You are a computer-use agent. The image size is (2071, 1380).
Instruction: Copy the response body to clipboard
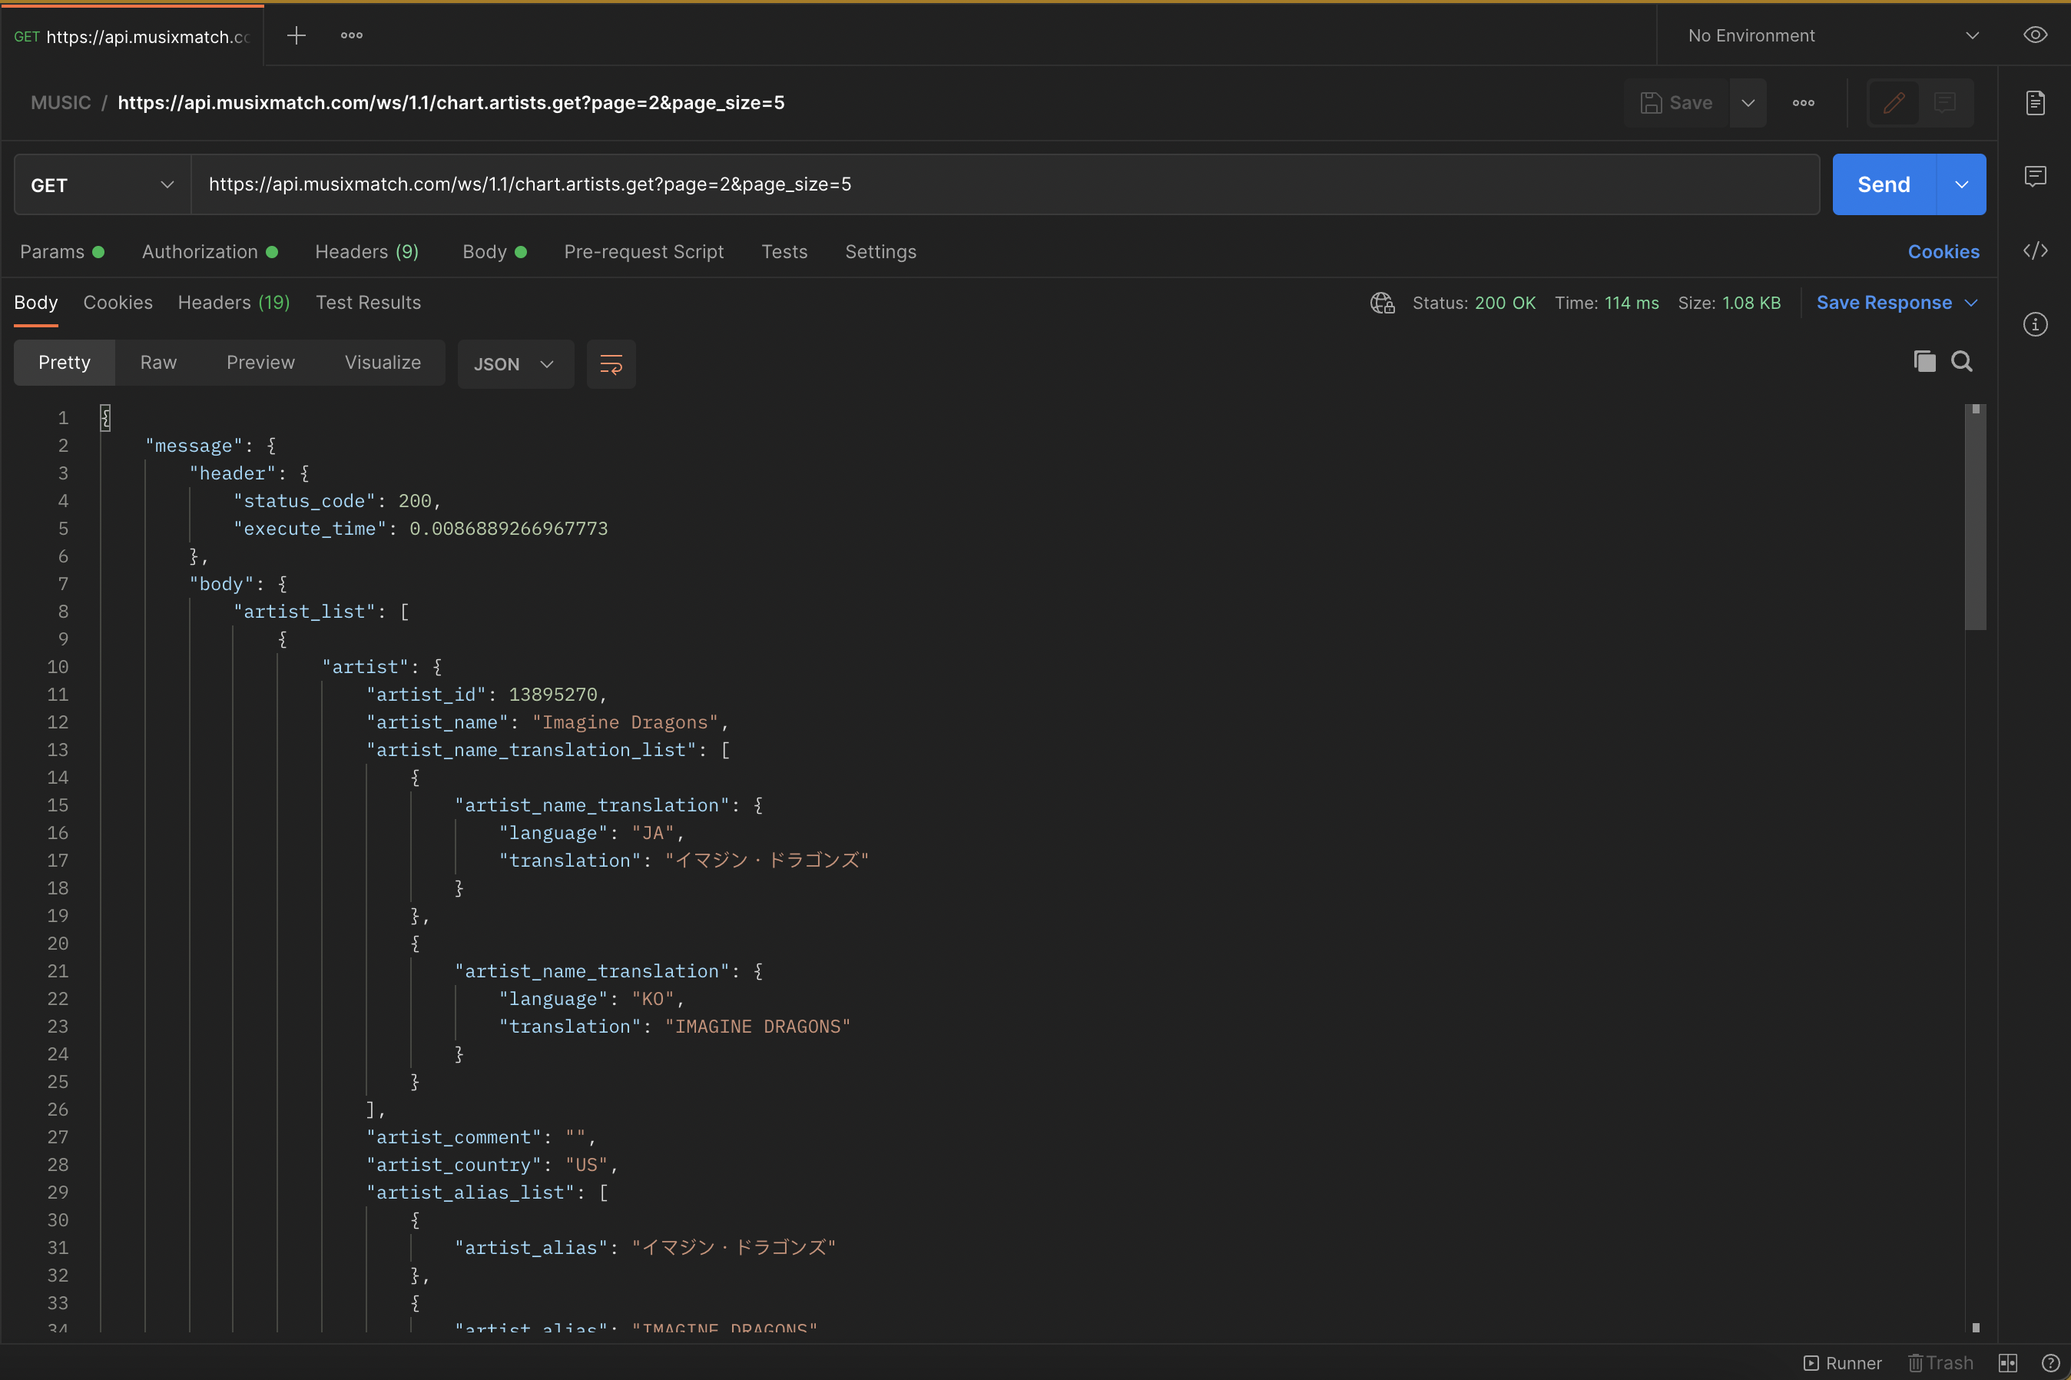click(1924, 361)
